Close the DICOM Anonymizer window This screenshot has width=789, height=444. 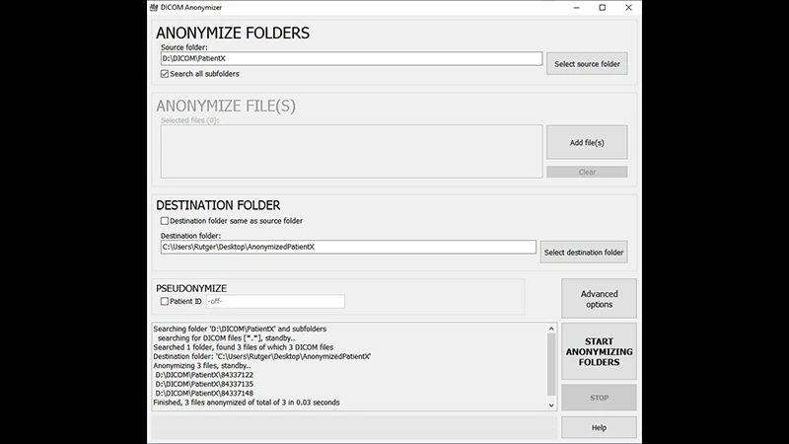click(x=630, y=8)
